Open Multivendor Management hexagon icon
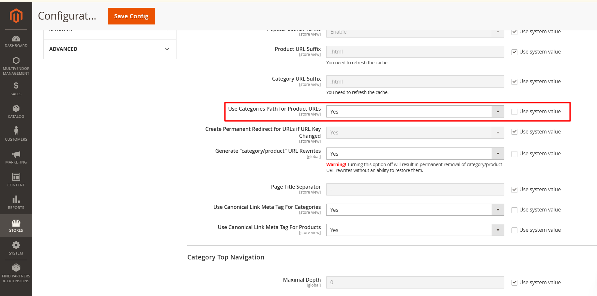The width and height of the screenshot is (597, 296). point(16,60)
